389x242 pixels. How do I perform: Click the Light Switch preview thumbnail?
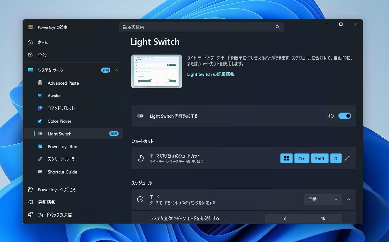tap(157, 71)
